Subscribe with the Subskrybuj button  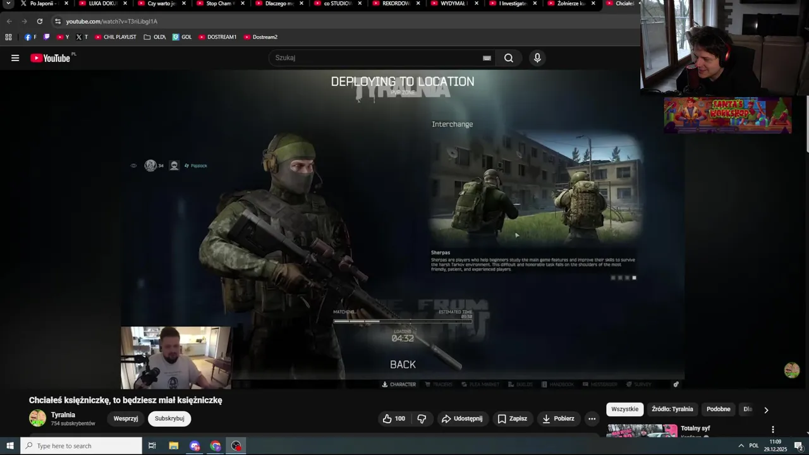tap(169, 418)
